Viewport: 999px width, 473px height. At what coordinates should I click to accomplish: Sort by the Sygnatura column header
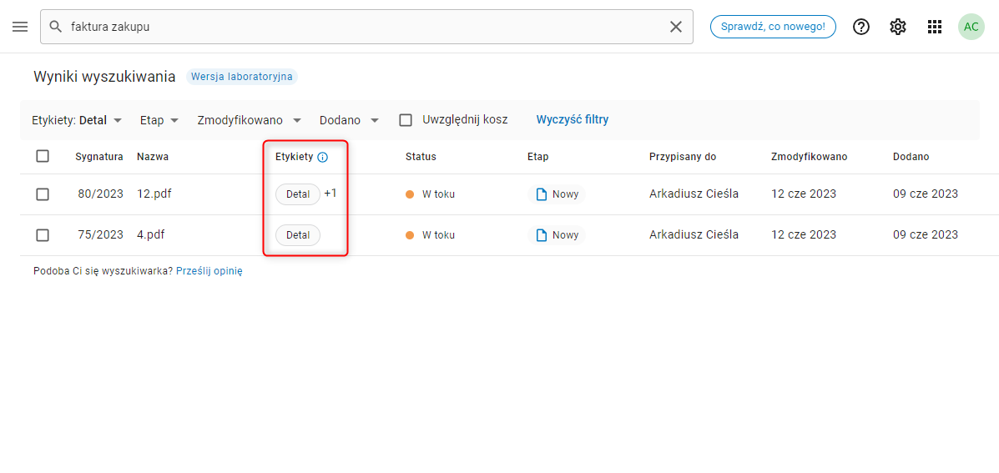pos(98,157)
